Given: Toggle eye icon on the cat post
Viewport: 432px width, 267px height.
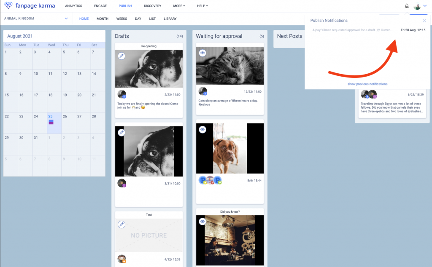Looking at the screenshot, I should 202,53.
